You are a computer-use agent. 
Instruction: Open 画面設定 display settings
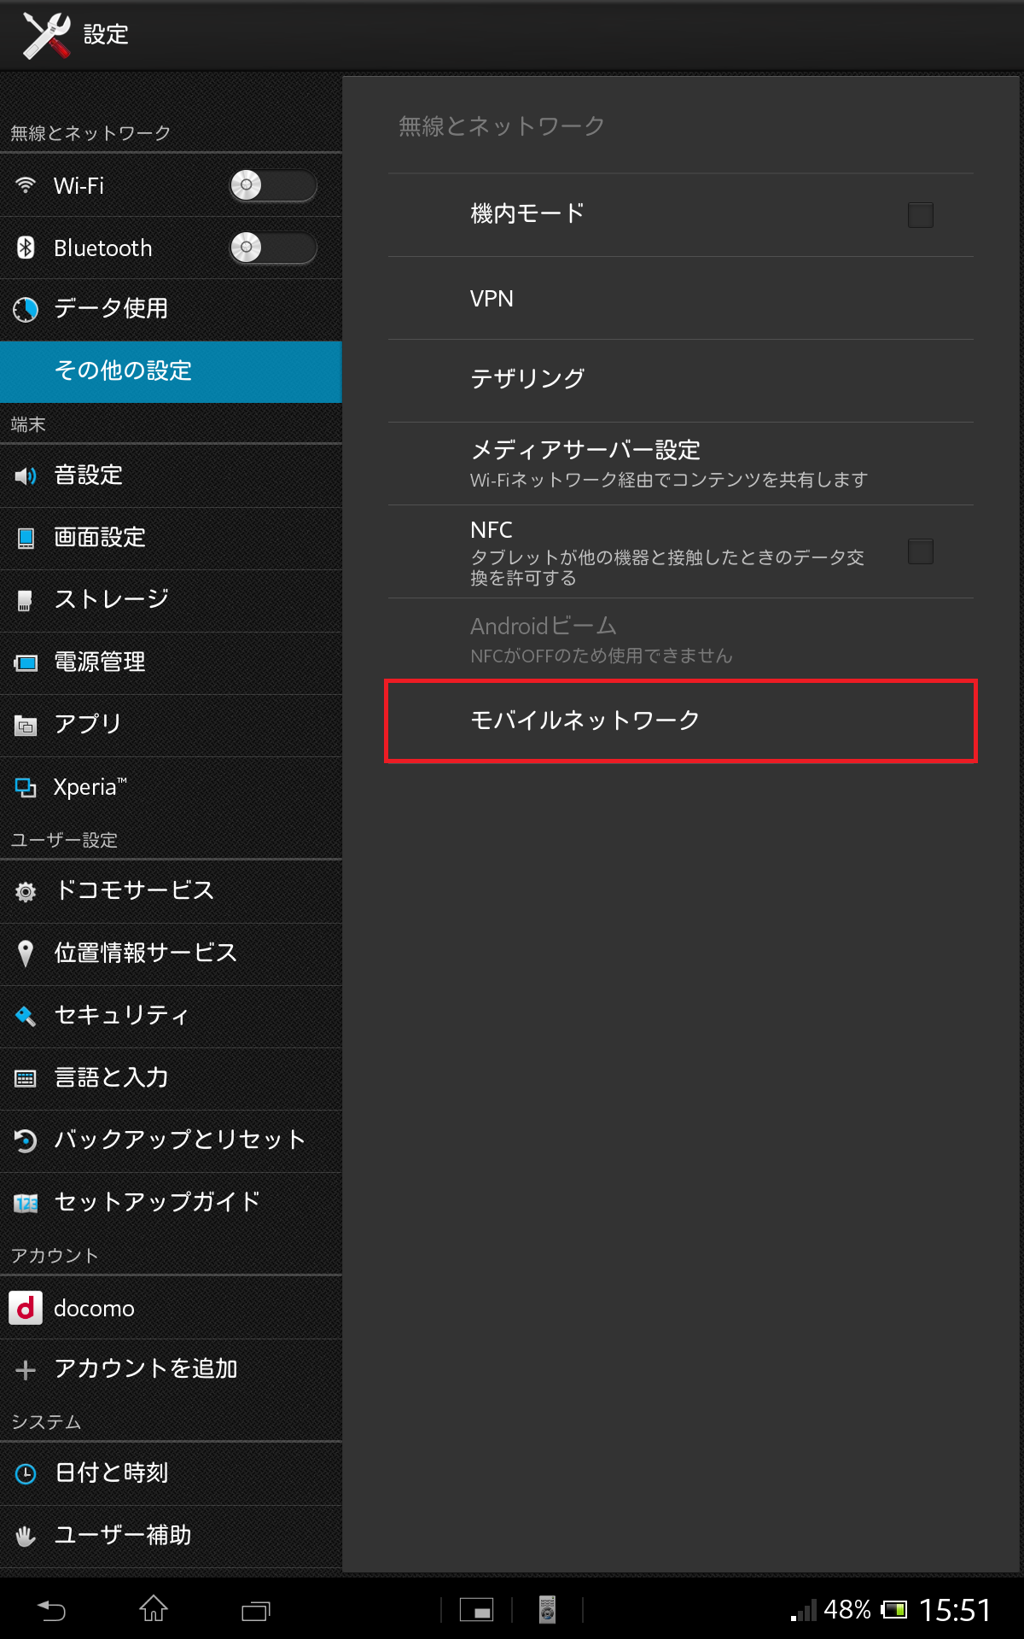pyautogui.click(x=171, y=538)
